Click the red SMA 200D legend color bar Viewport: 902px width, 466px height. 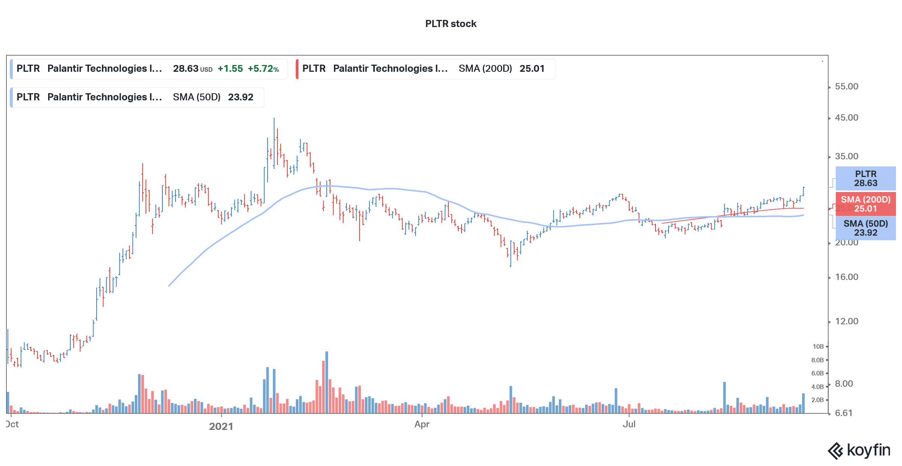click(297, 69)
